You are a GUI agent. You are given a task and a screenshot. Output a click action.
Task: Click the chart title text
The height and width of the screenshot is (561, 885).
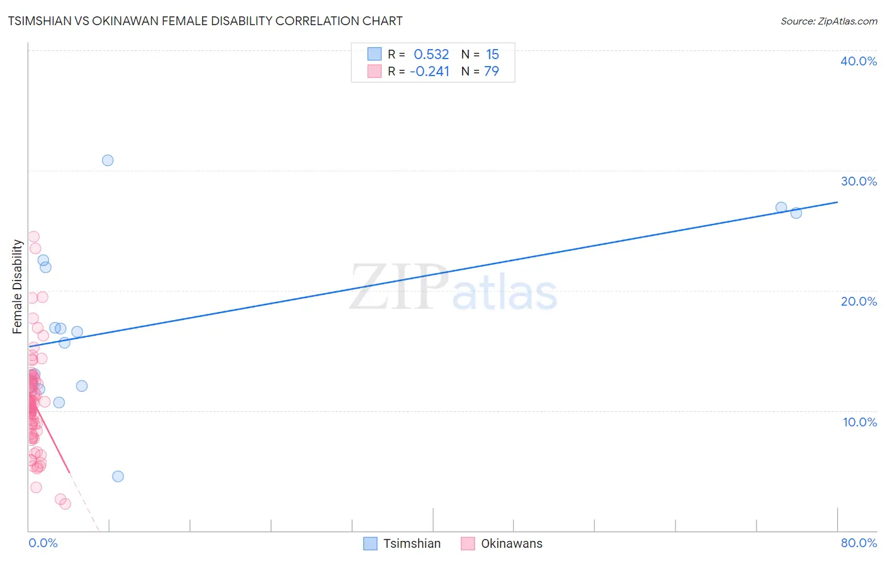(205, 21)
